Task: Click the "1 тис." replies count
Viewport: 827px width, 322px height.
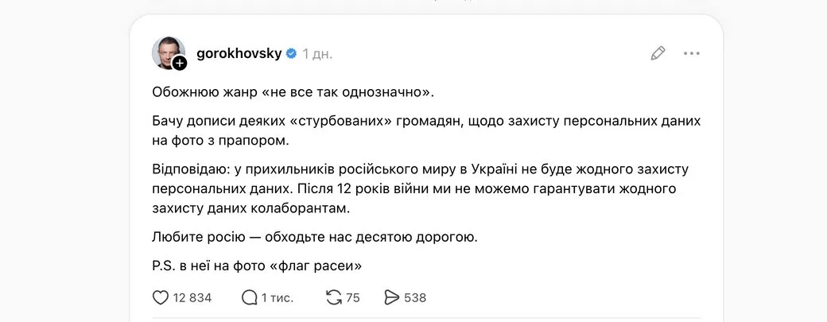Action: (278, 298)
